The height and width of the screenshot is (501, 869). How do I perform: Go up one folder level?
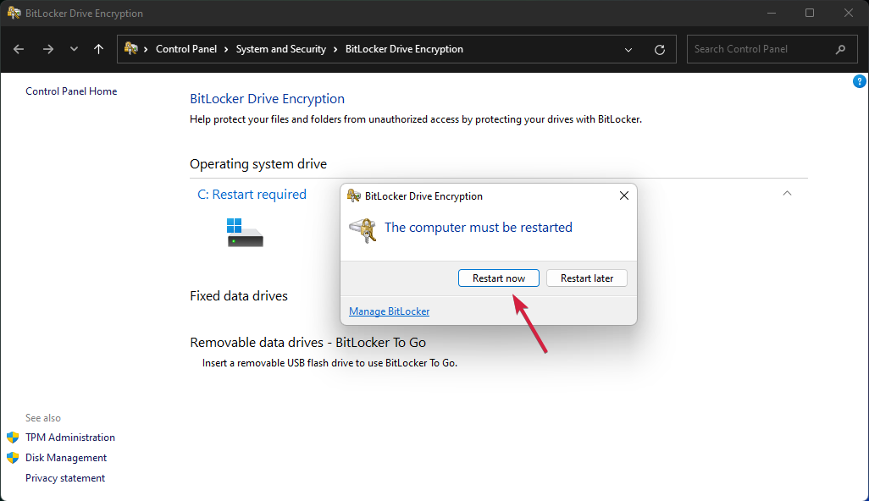(x=98, y=49)
